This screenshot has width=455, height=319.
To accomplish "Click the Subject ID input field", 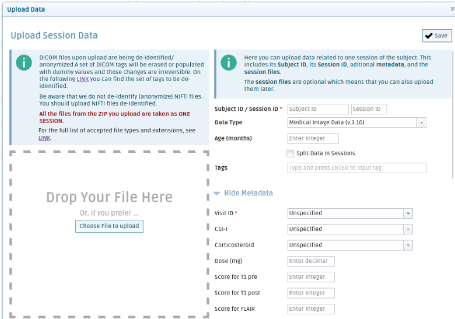I will pyautogui.click(x=317, y=109).
